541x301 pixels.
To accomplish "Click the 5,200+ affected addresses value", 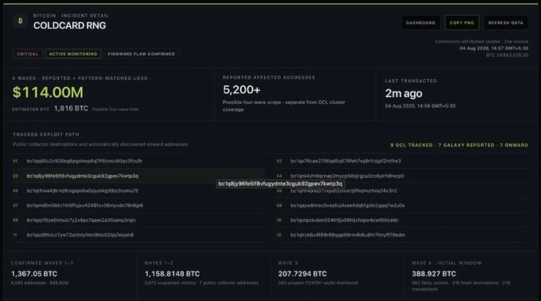I will click(241, 90).
